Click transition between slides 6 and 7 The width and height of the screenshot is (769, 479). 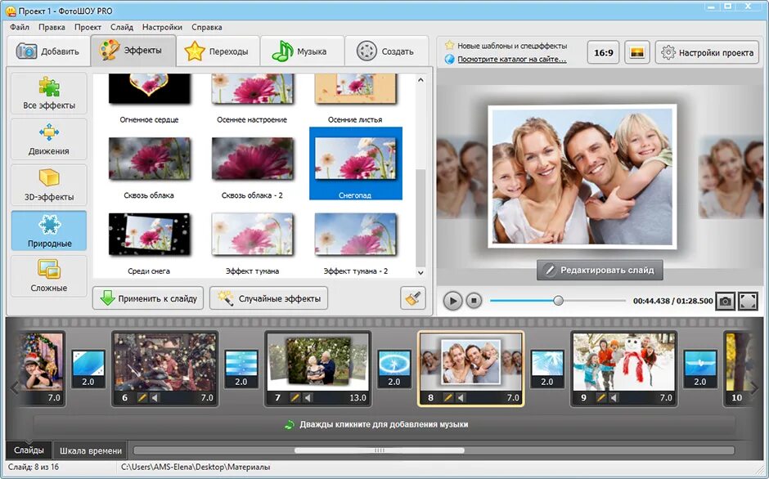(241, 369)
